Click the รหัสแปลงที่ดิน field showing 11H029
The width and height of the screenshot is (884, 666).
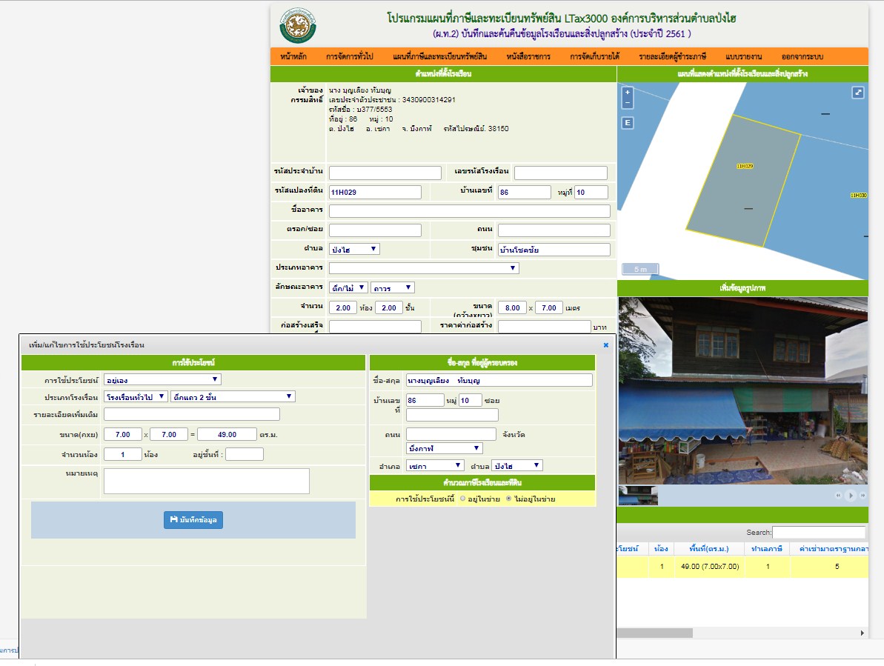coord(375,192)
